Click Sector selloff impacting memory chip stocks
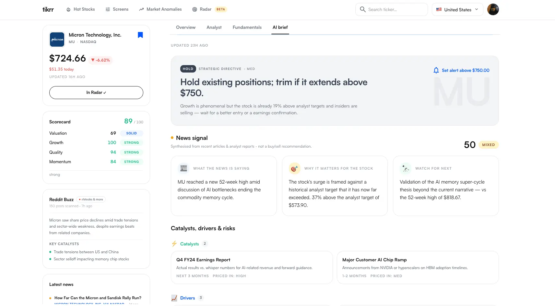Image resolution: width=555 pixels, height=306 pixels. point(91,259)
